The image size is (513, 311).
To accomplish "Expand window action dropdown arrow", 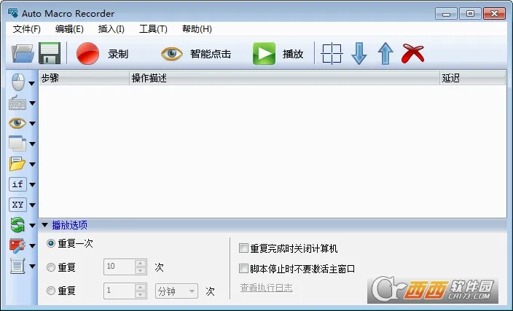I will [32, 144].
